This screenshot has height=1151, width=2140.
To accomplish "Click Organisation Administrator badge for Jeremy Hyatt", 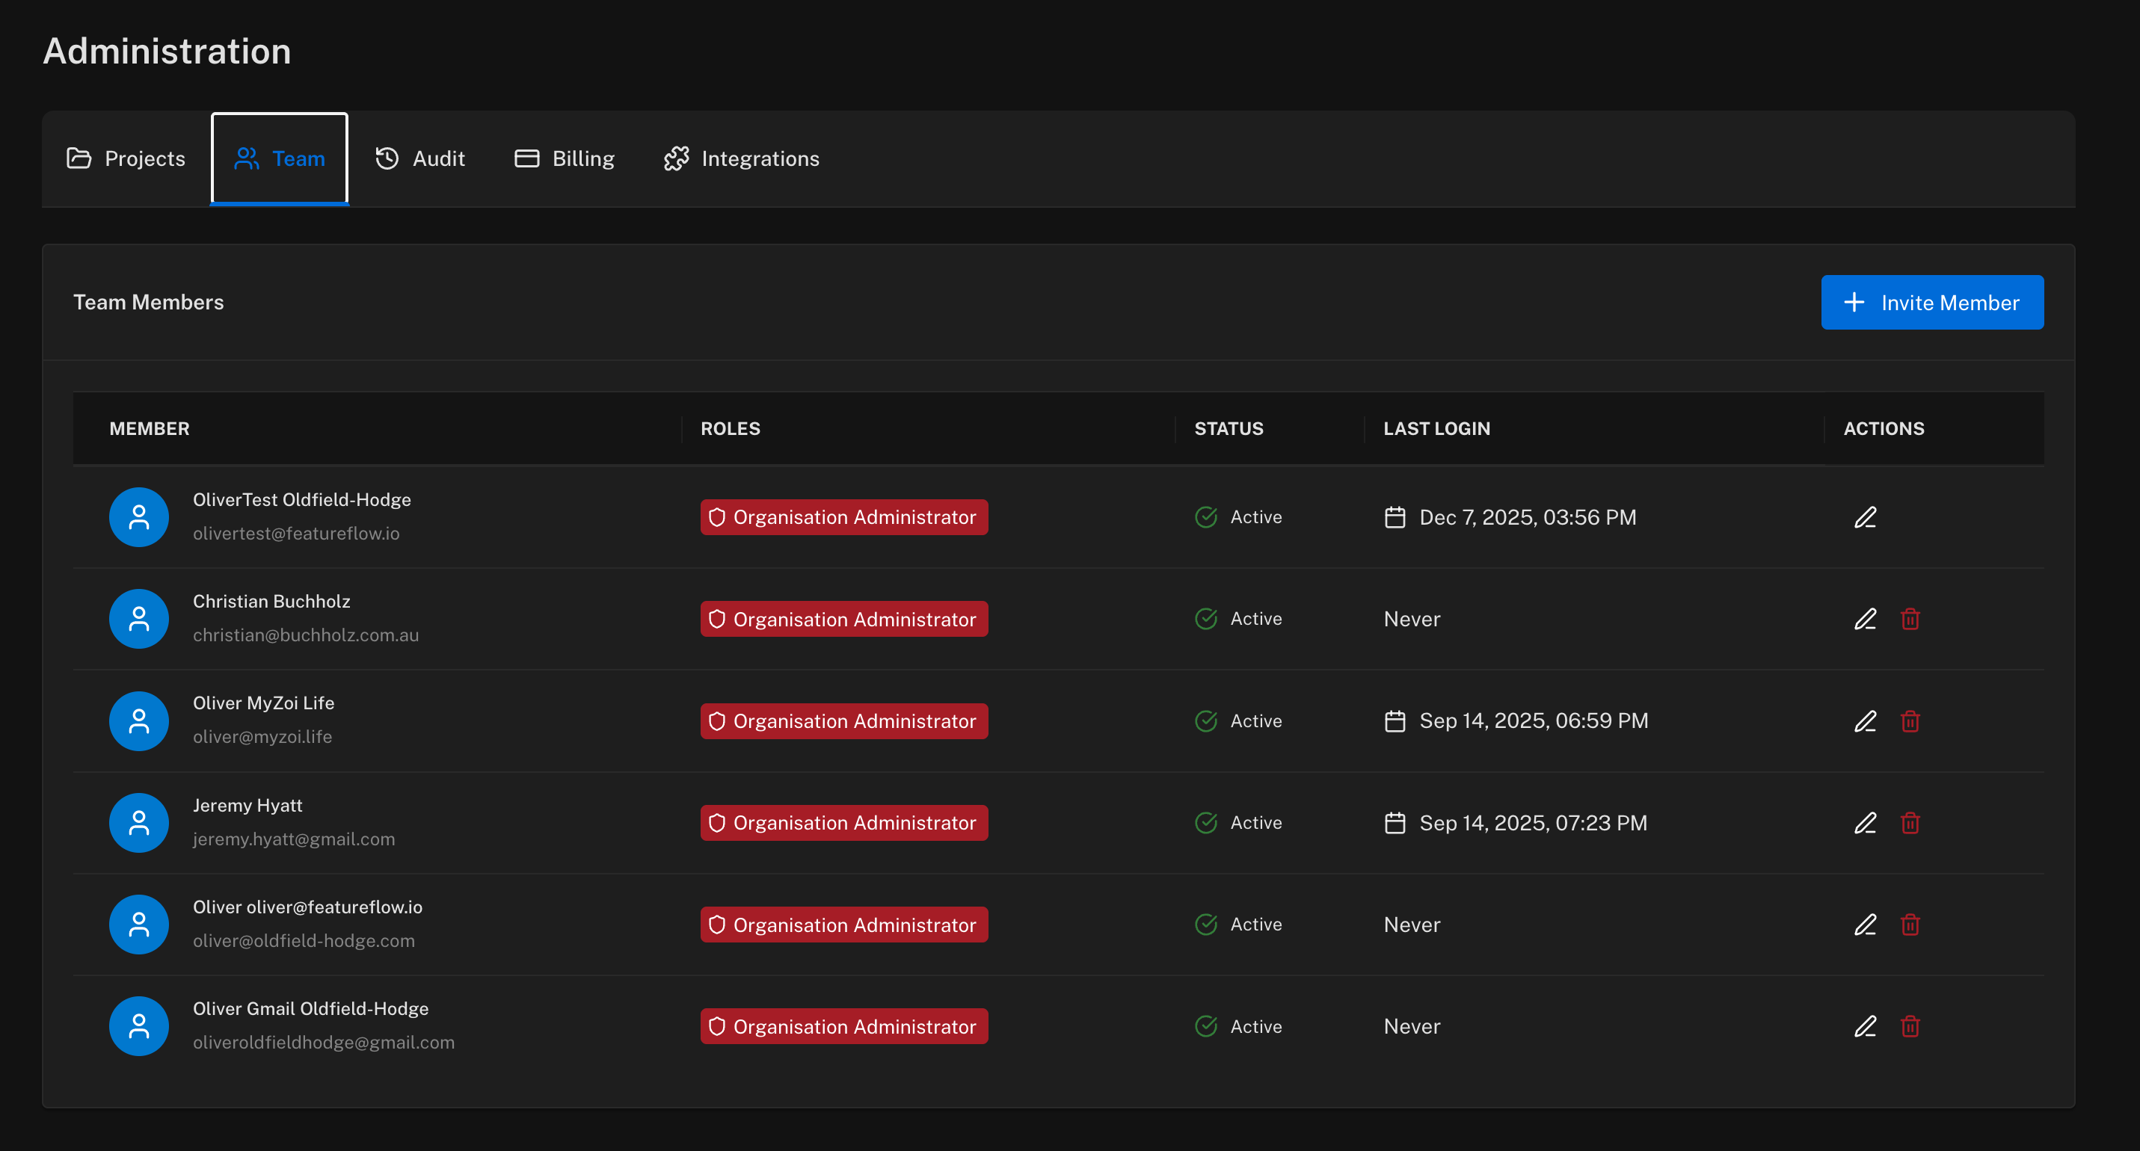I will [844, 823].
